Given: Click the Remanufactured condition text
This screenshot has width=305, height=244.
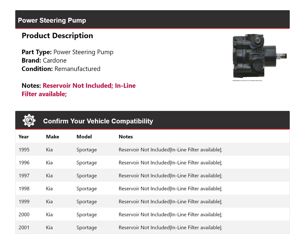Looking at the screenshot, I should (x=77, y=69).
